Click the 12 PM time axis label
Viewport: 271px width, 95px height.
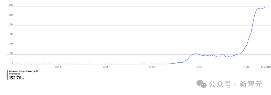152,67
